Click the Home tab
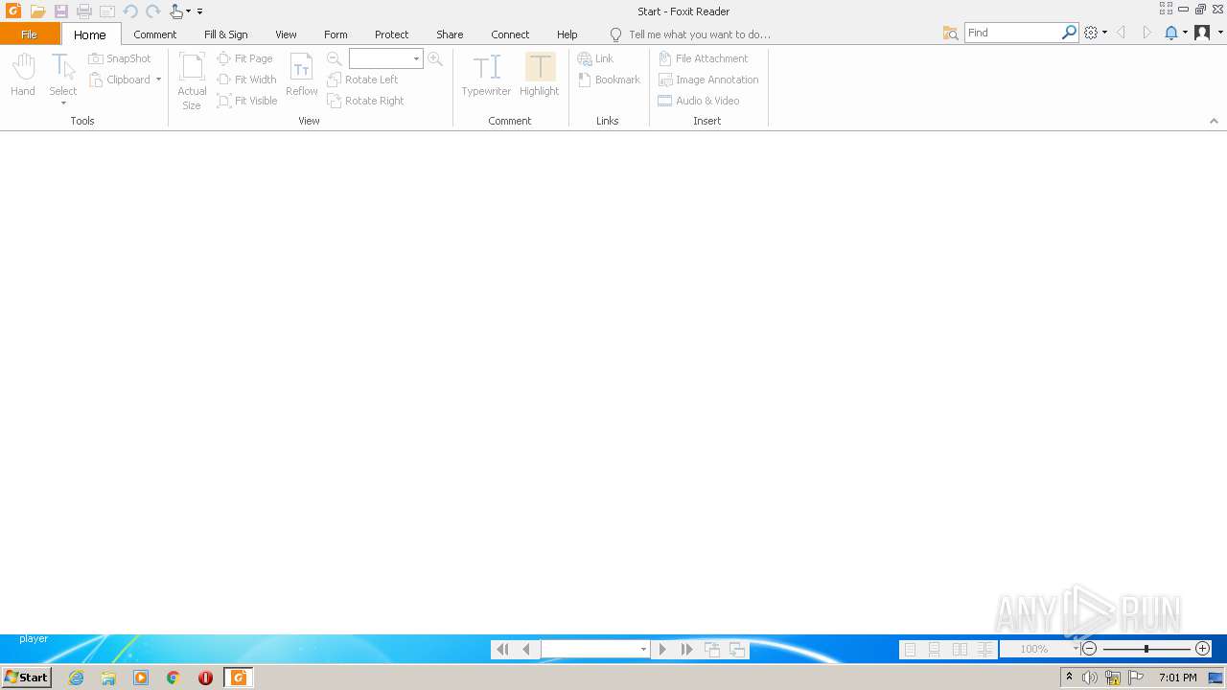 click(90, 34)
